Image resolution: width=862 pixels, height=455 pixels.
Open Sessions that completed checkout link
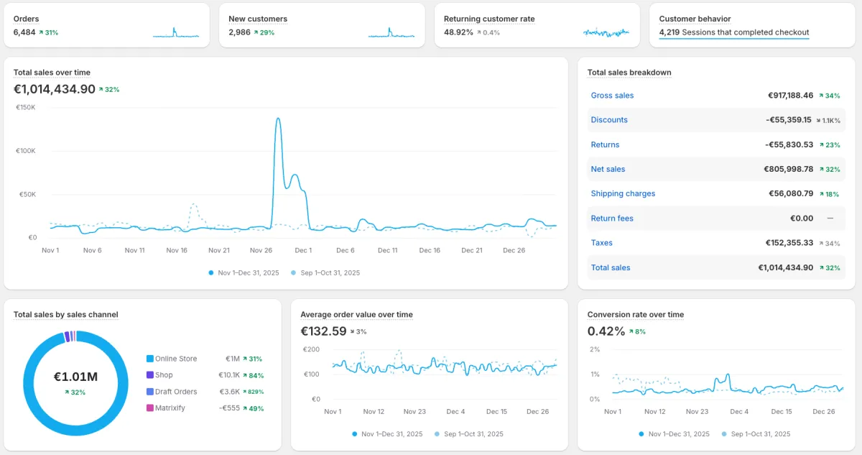pos(733,32)
